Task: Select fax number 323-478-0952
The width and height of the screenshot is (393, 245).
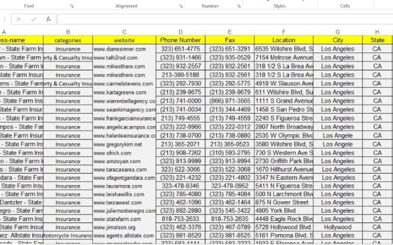Action: pyautogui.click(x=229, y=186)
